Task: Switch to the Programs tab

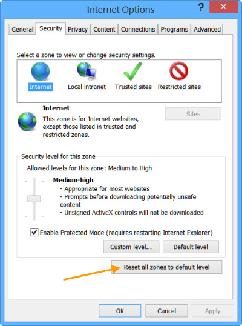Action: (x=174, y=29)
